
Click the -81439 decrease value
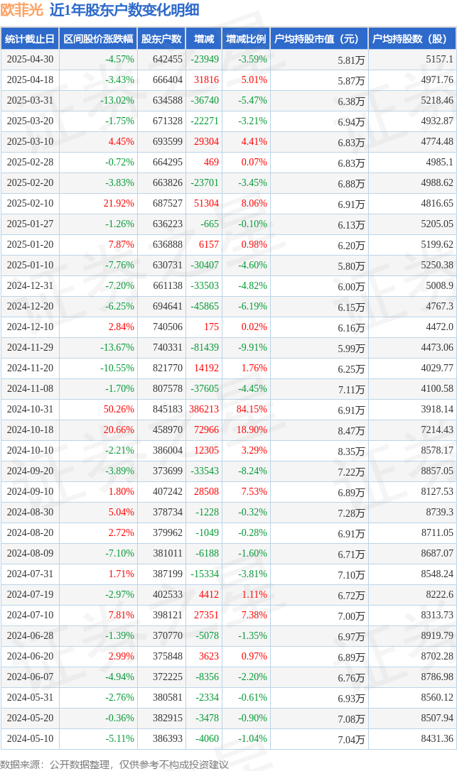click(205, 347)
